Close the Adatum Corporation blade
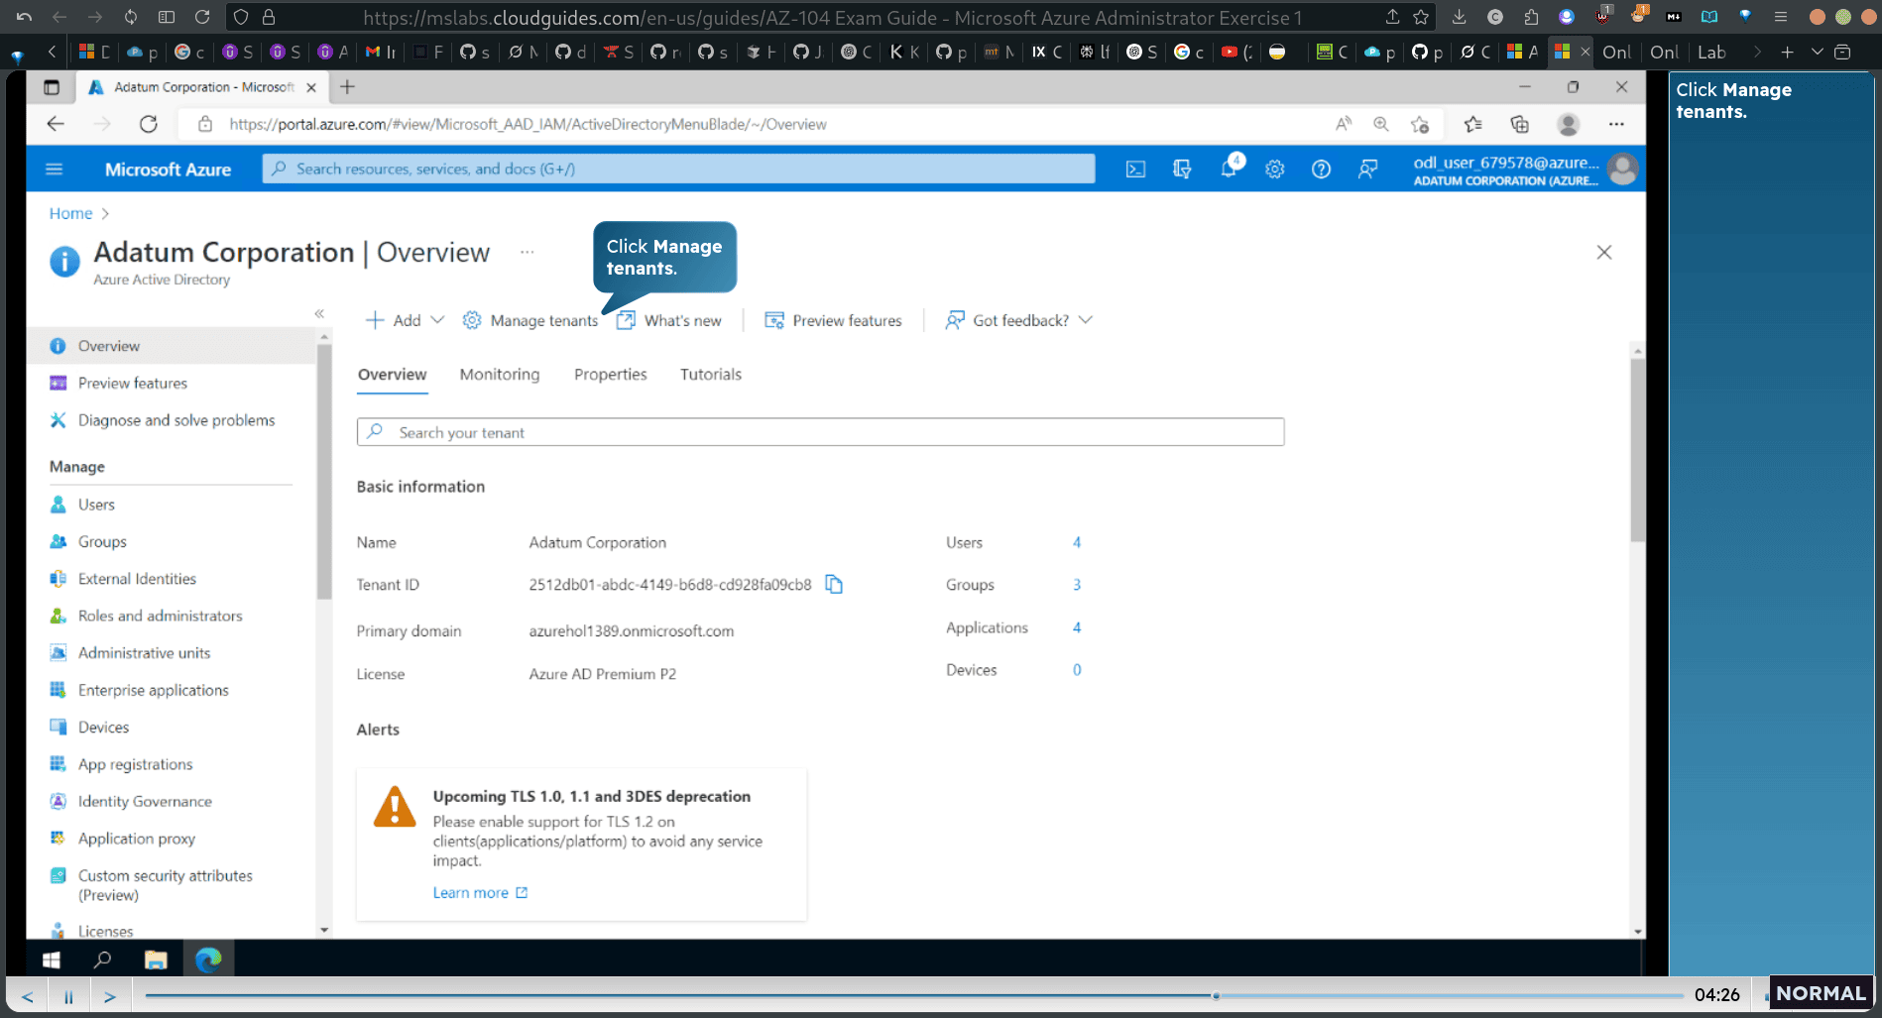 click(1604, 253)
